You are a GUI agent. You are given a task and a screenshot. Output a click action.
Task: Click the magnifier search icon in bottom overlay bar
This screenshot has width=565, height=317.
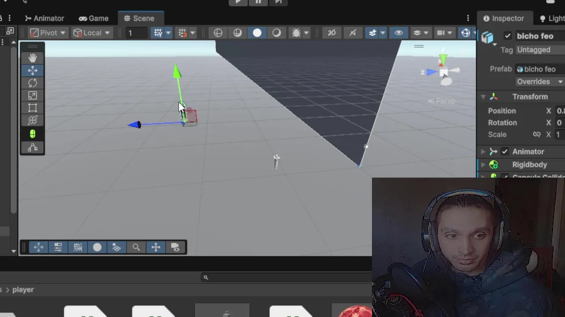click(x=136, y=247)
